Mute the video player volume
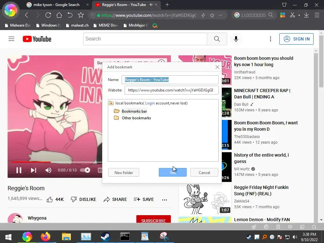Screen dimensions: 324x243 48,170
